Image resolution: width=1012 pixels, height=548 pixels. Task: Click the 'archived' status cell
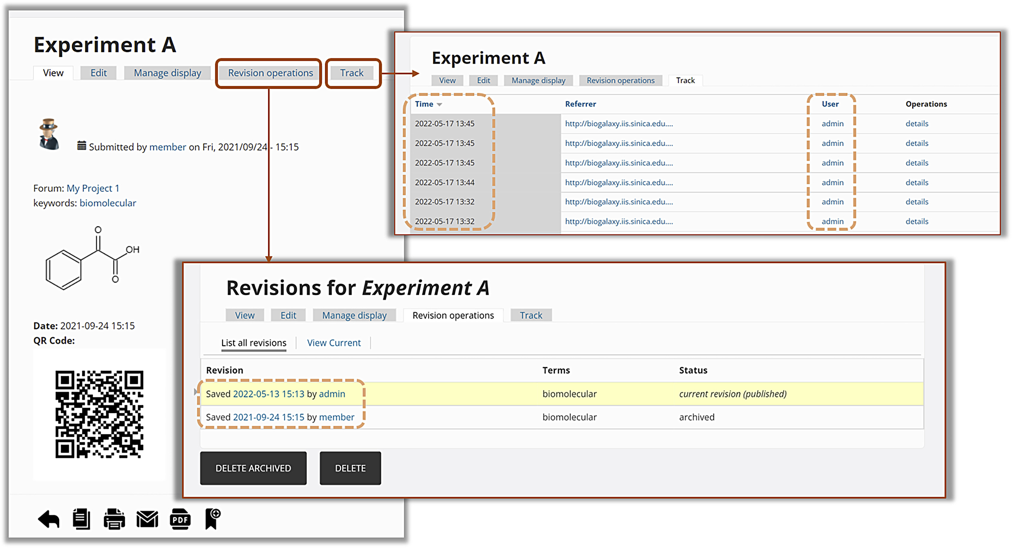(696, 417)
